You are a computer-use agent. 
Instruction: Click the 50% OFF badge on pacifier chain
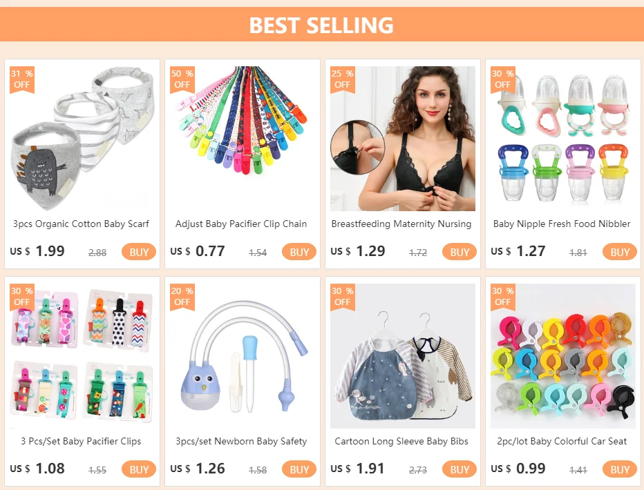tap(182, 79)
